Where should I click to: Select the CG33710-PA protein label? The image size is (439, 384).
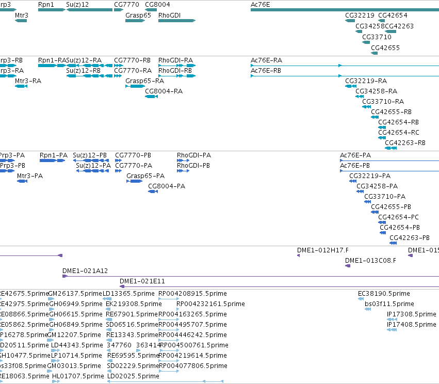click(385, 197)
